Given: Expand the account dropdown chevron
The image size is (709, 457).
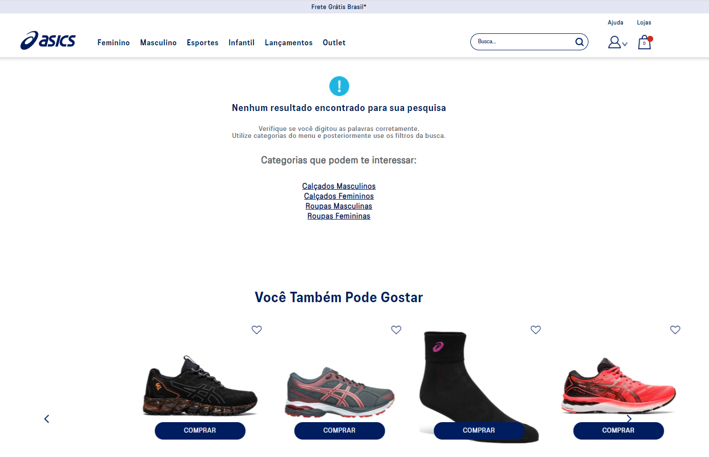Looking at the screenshot, I should (x=625, y=44).
